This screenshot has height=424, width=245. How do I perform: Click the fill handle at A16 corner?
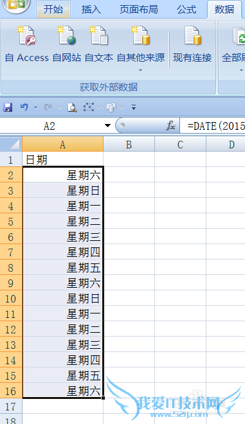103,398
